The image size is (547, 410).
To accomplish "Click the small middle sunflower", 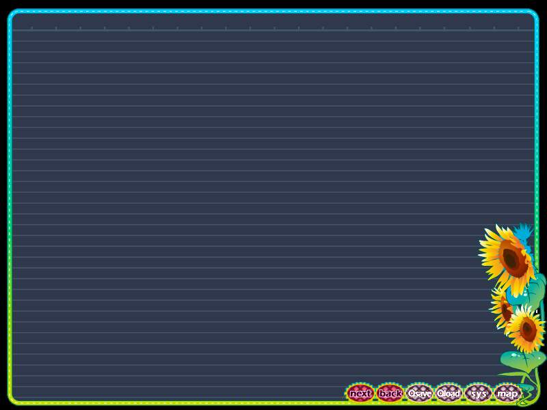I will point(504,308).
